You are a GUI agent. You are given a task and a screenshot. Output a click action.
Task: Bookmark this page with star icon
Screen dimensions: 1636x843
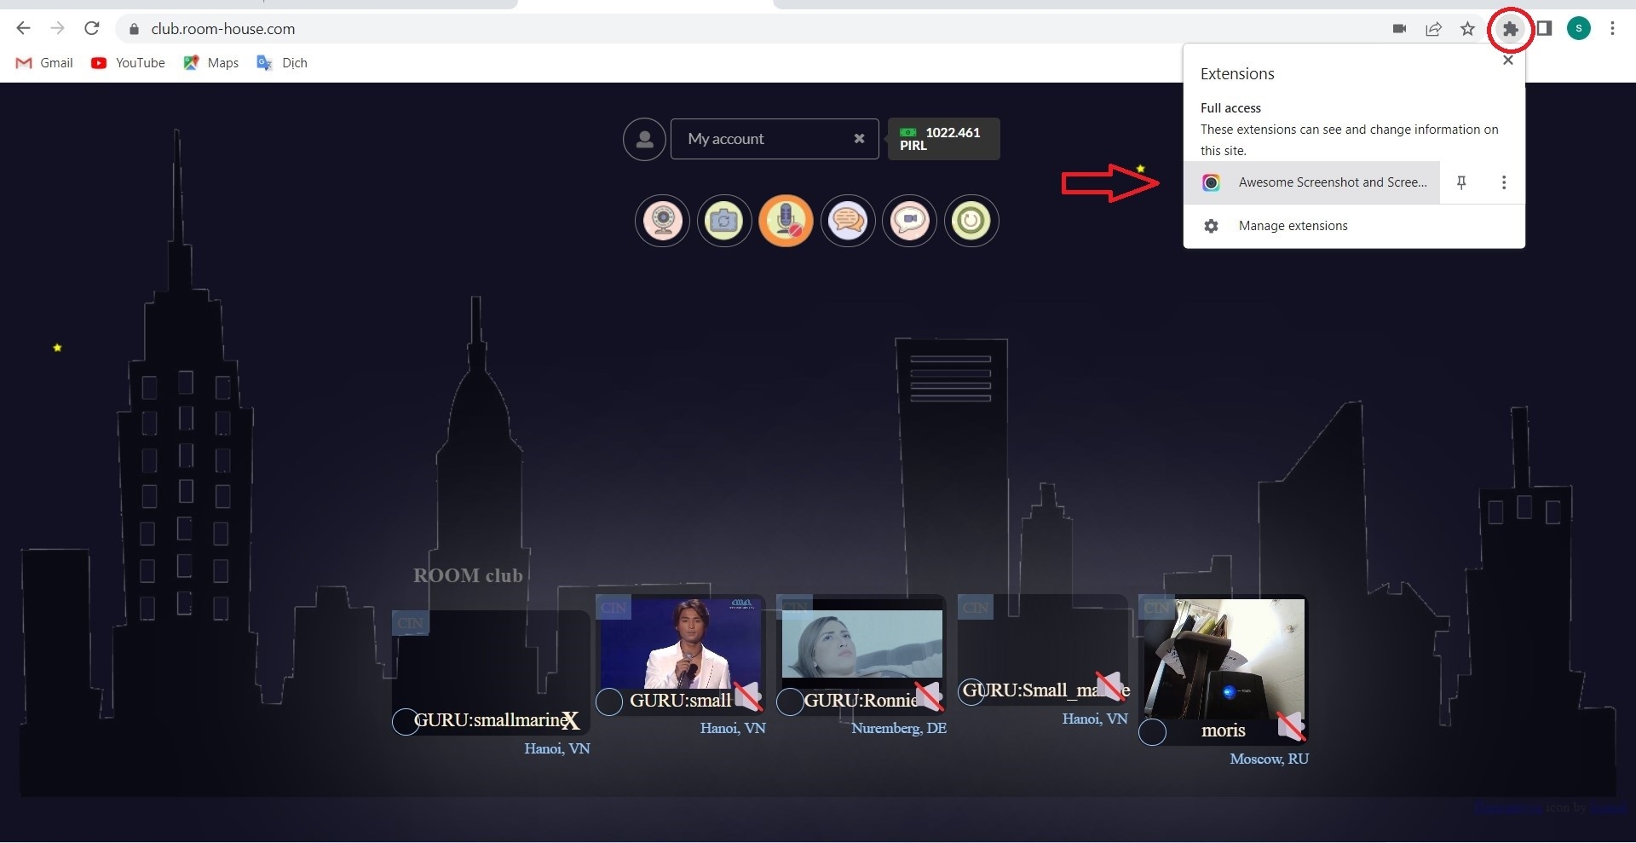pos(1467,29)
